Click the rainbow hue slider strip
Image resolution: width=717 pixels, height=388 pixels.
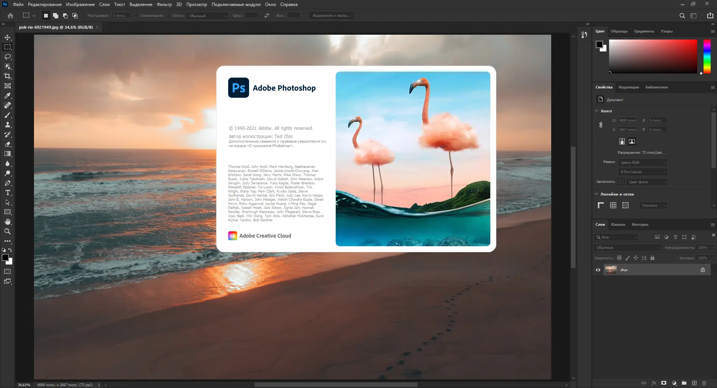[x=707, y=56]
